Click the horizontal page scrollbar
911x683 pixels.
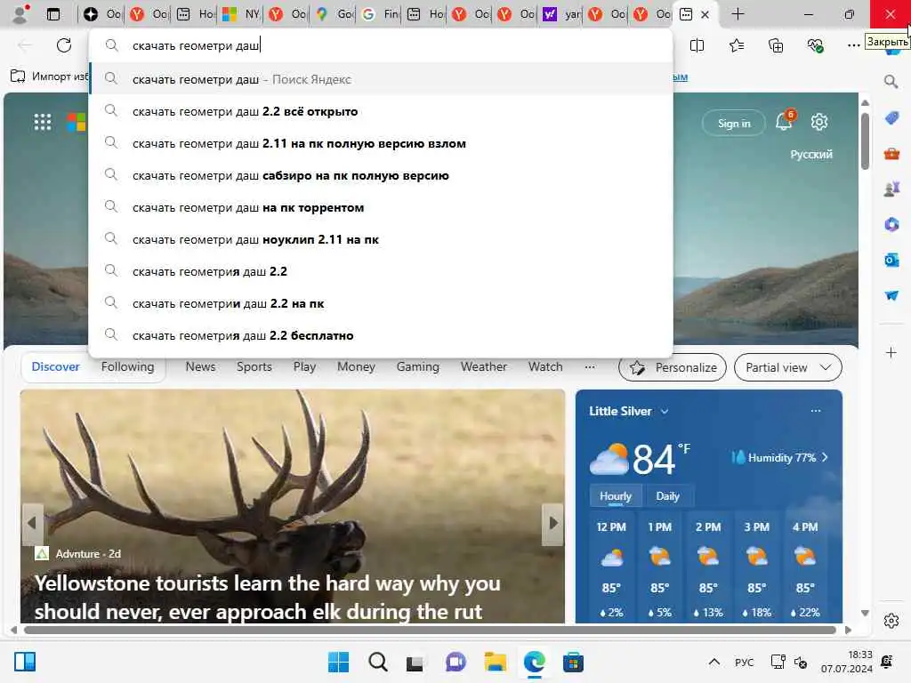(430, 630)
